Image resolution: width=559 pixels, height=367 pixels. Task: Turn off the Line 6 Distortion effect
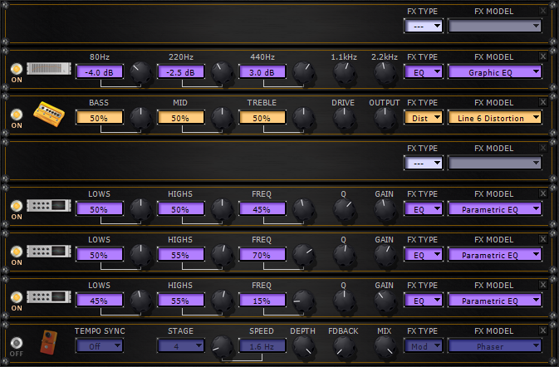click(17, 115)
